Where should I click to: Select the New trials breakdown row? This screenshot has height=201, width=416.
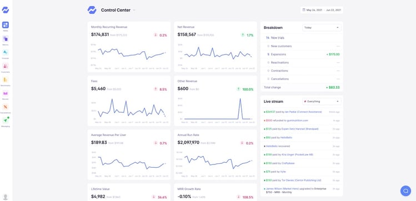click(x=302, y=38)
